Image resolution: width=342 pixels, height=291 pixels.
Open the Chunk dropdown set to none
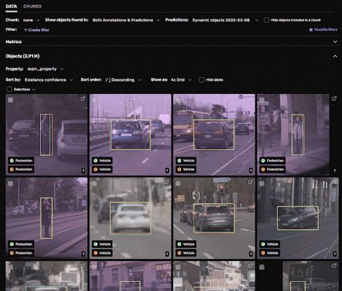[31, 20]
